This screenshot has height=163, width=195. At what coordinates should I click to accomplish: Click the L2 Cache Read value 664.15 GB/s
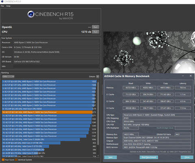(x=131, y=101)
